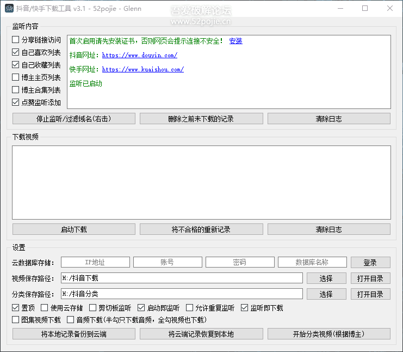
Task: Click the IP地址 input field
Action: point(95,263)
